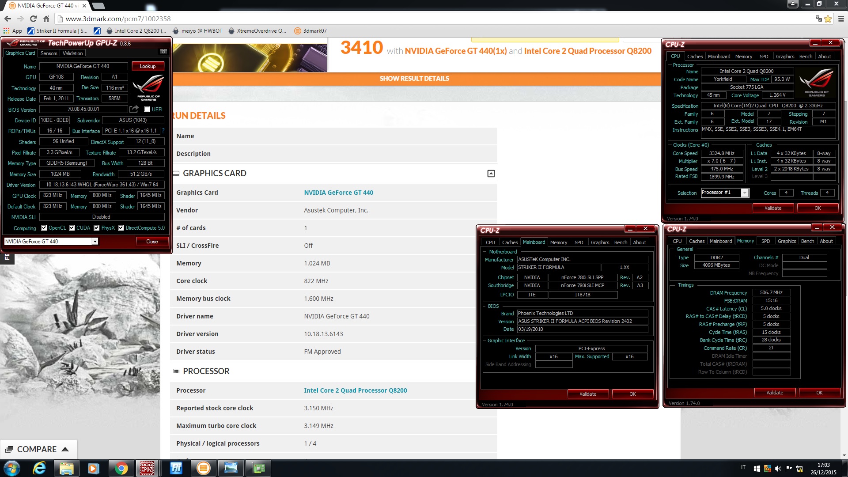Click Validate in the Memory CPU-Z window
The height and width of the screenshot is (477, 848).
[x=775, y=393]
